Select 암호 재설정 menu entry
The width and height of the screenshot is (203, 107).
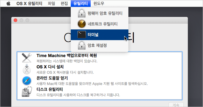coord(100,45)
